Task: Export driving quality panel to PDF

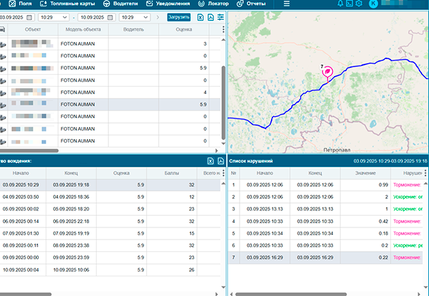Action: (x=221, y=161)
